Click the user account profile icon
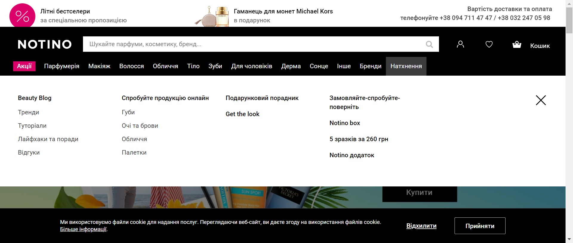This screenshot has height=243, width=573. tap(460, 44)
